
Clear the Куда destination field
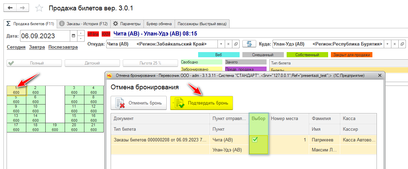point(395,44)
